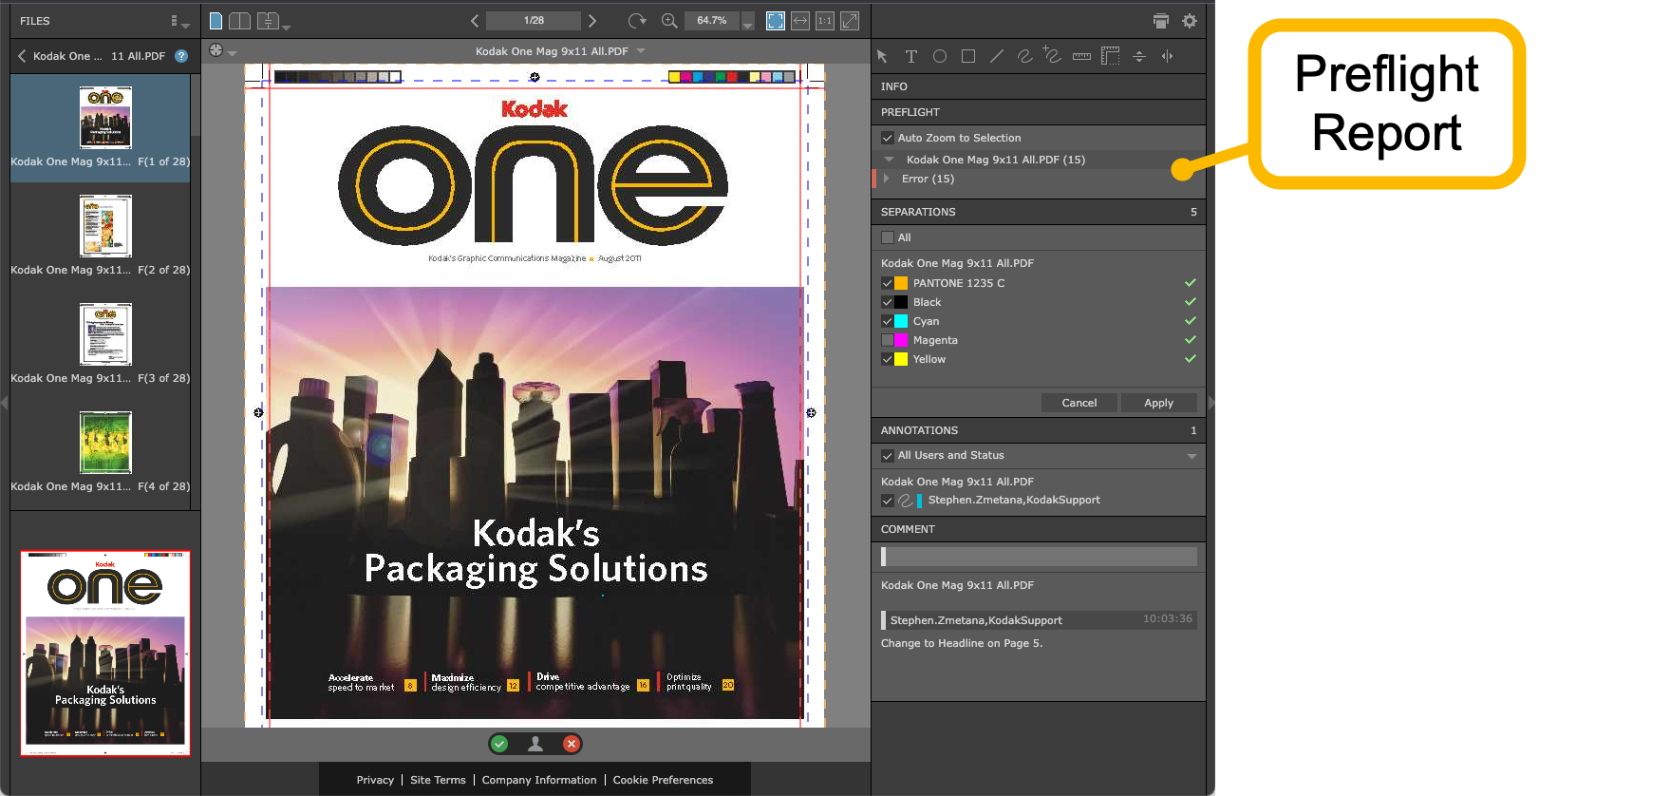Screen dimensions: 1670x796
Task: Switch to two-page spread view
Action: tap(240, 20)
